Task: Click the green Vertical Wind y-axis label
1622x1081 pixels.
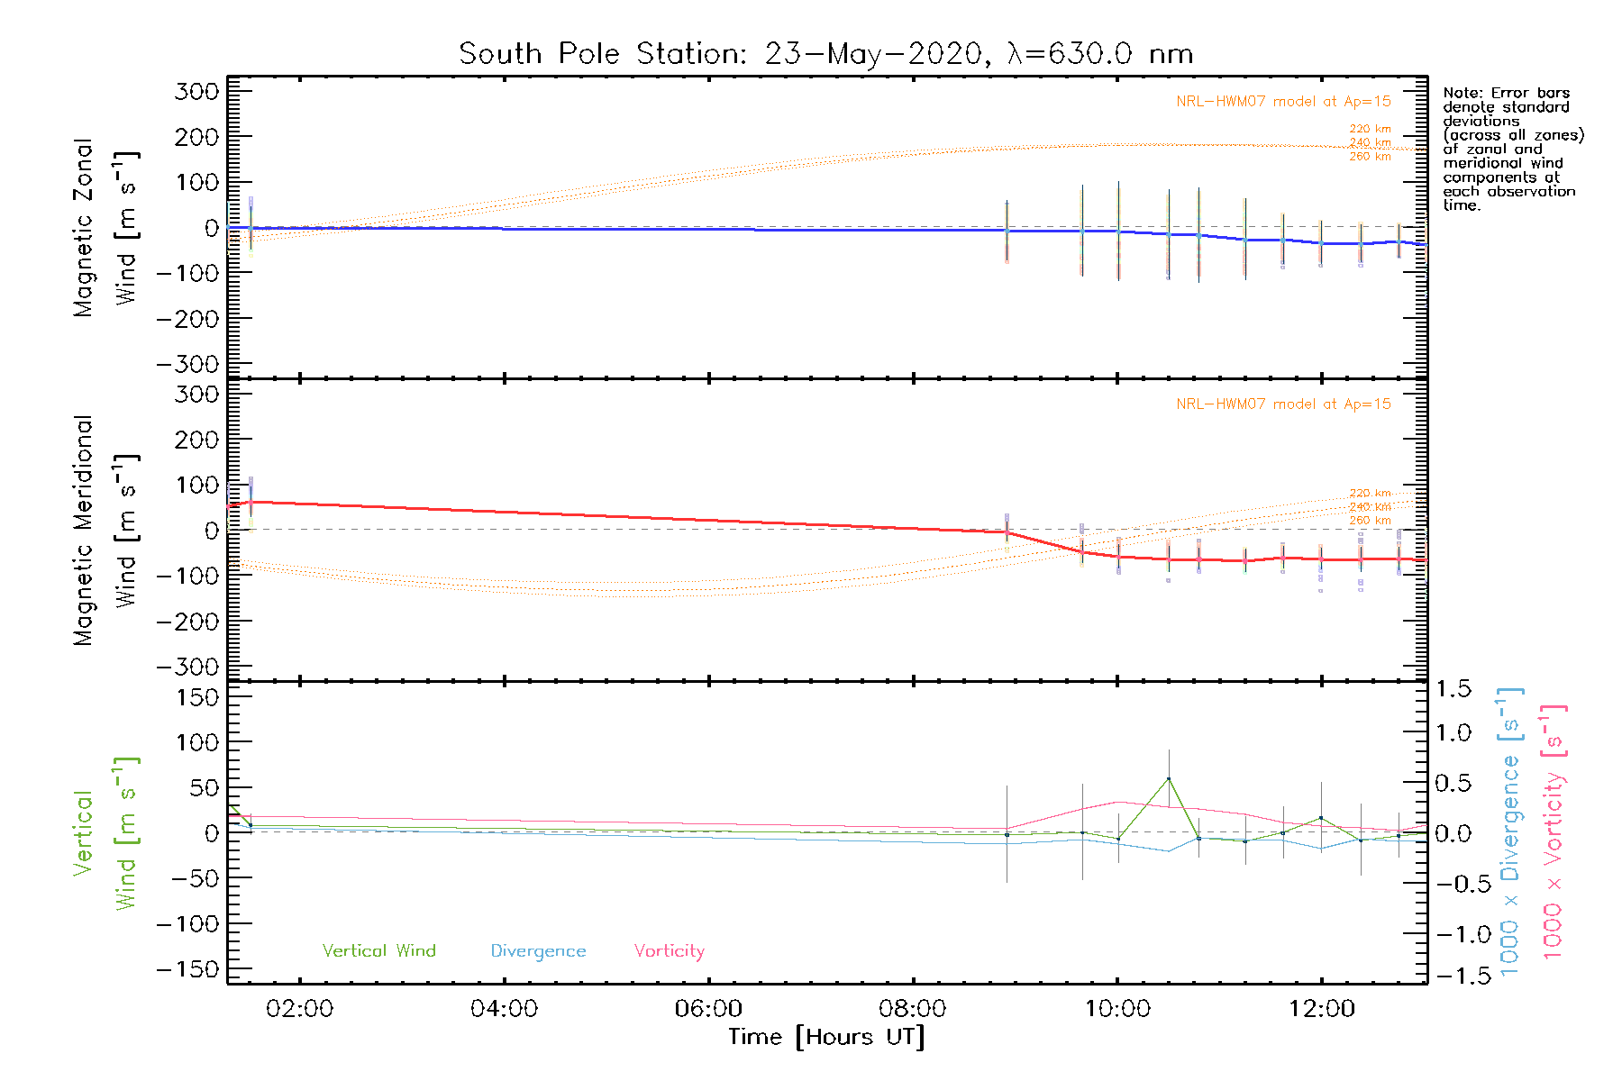Action: click(x=104, y=832)
